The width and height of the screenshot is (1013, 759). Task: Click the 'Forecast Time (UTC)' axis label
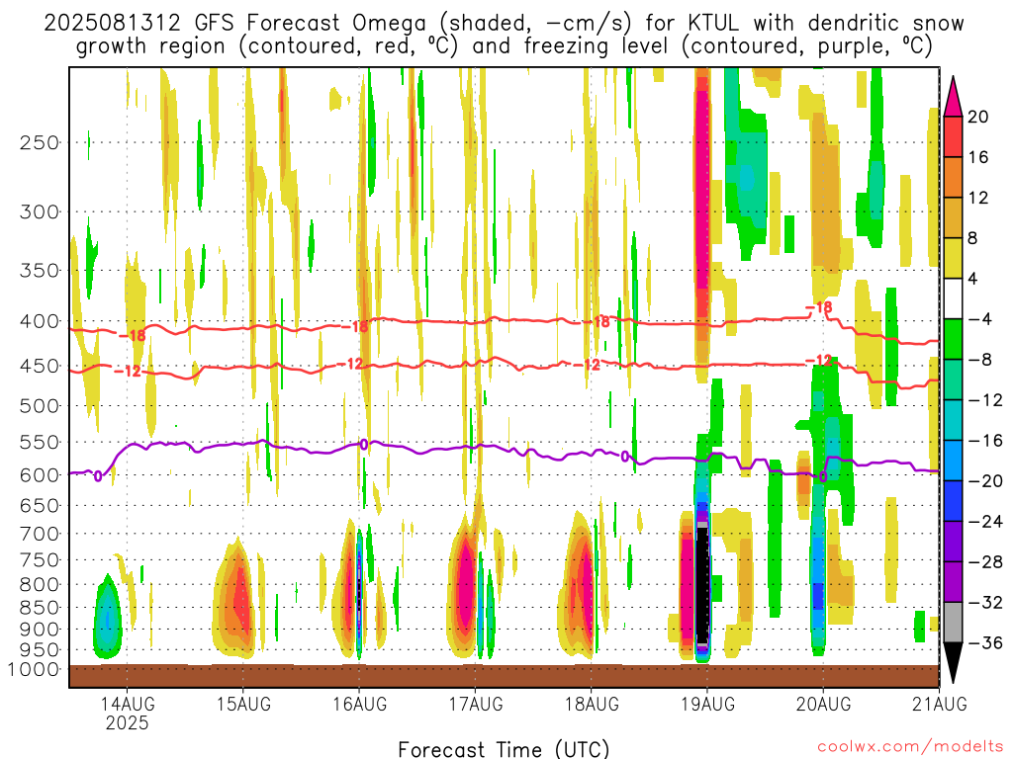(x=504, y=749)
